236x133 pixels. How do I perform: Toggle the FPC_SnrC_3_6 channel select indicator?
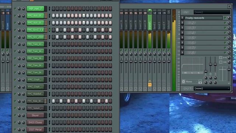click(49, 30)
